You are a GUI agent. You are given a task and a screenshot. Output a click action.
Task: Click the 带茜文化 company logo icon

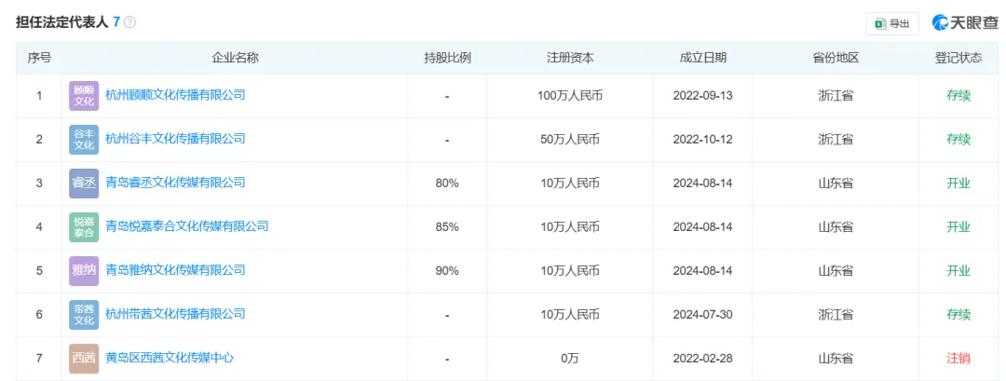click(x=84, y=315)
